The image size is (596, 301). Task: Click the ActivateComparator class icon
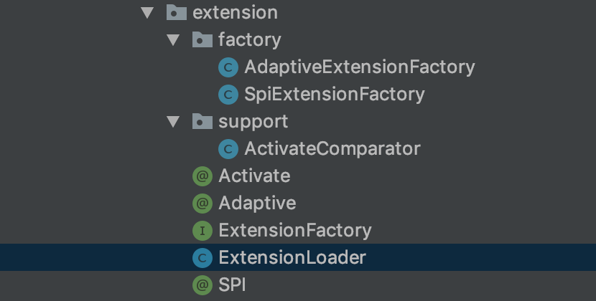click(x=228, y=149)
